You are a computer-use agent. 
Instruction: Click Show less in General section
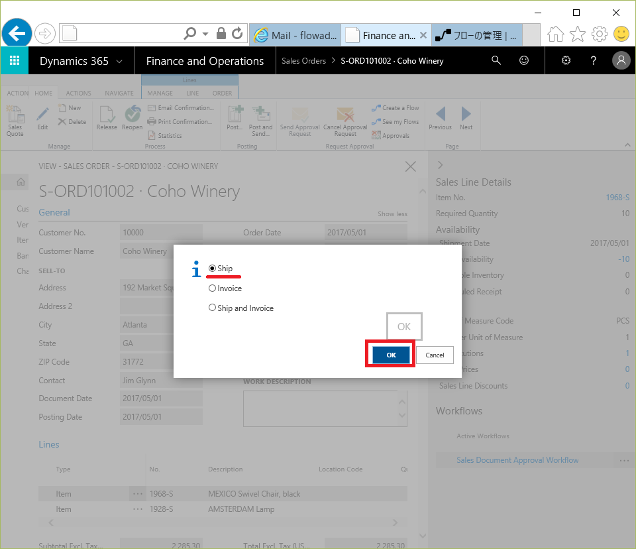coord(393,214)
